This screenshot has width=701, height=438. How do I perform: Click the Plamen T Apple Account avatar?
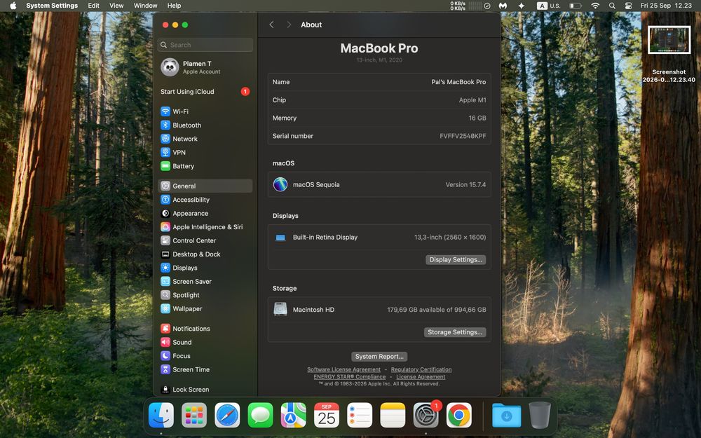click(170, 67)
